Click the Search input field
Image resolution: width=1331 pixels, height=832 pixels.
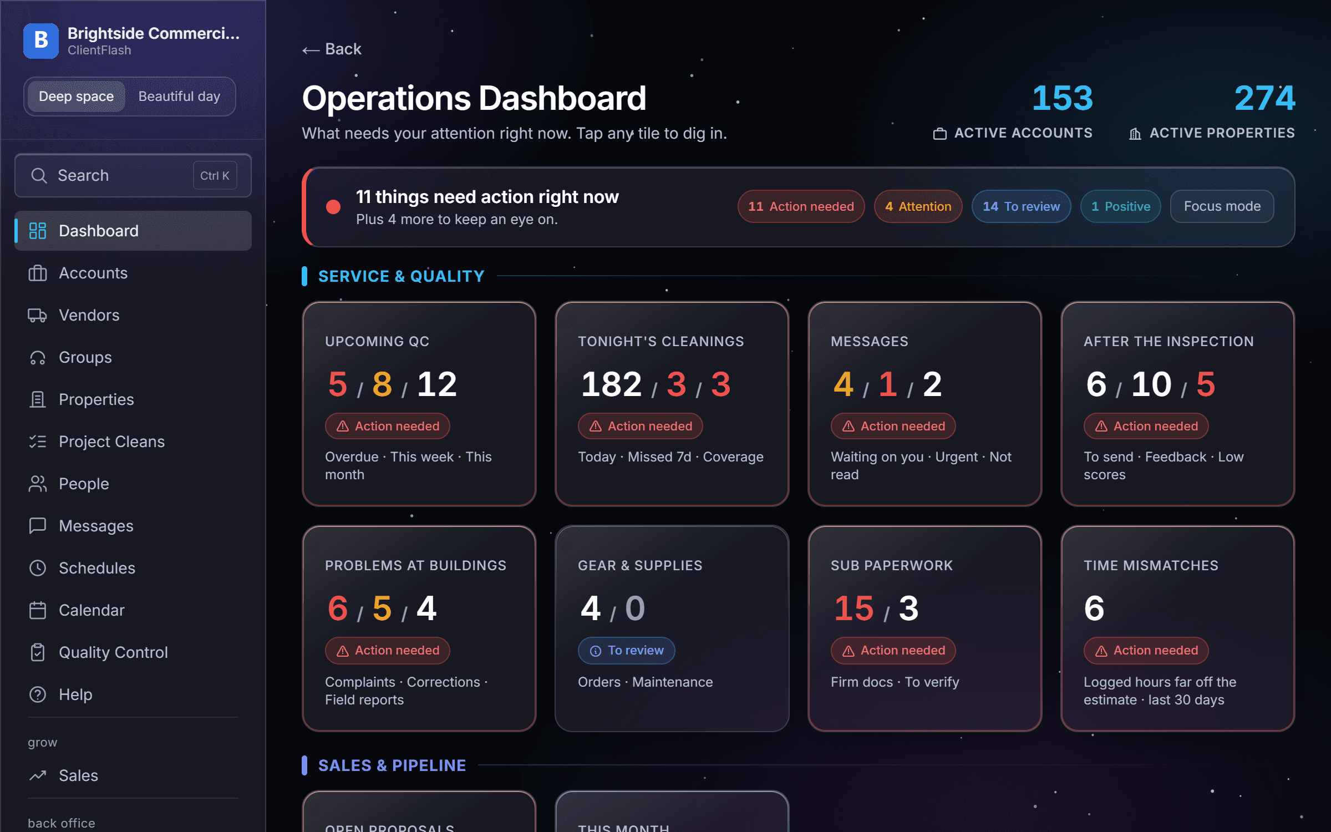pyautogui.click(x=133, y=175)
